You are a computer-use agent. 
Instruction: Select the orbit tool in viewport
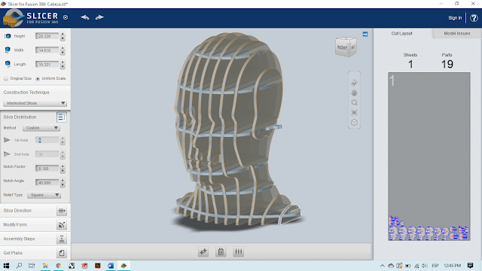pos(354,83)
